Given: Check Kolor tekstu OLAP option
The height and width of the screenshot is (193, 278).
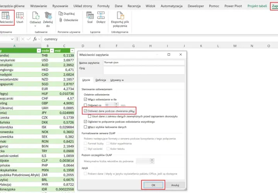Looking at the screenshot, I should (x=108, y=149).
